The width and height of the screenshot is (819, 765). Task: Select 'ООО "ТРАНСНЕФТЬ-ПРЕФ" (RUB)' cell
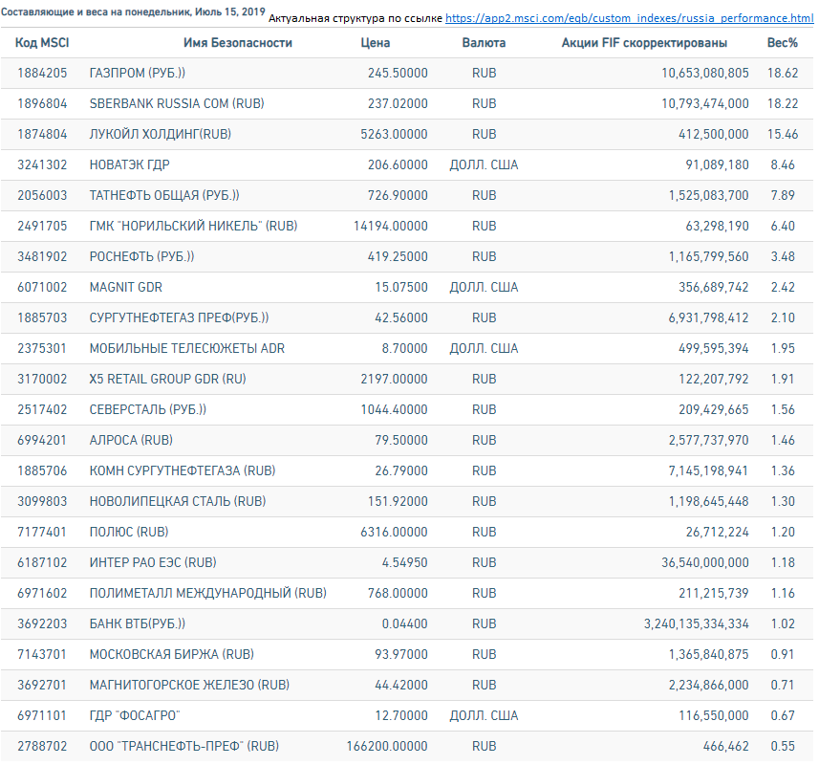(183, 746)
